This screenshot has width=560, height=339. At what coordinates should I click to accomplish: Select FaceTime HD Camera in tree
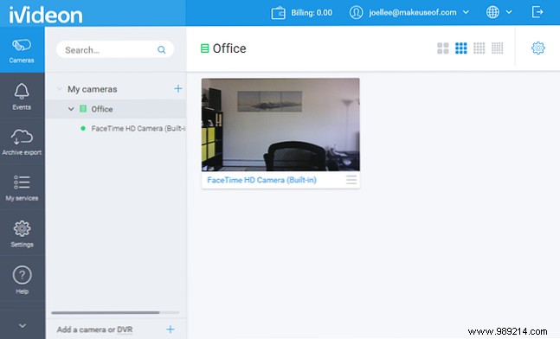(138, 129)
